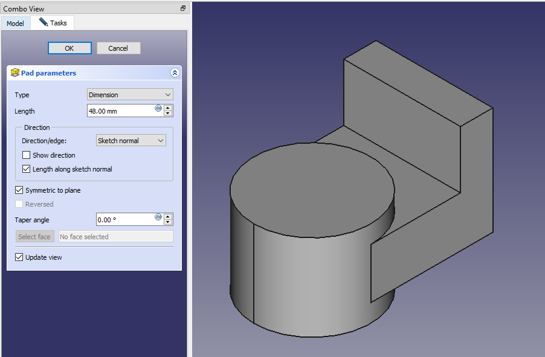Toggle the Update view checkbox
This screenshot has width=545, height=357.
coord(19,257)
